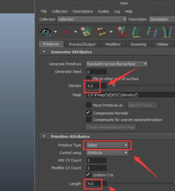
Task: Click the Generator Seed input field
Action: click(x=96, y=72)
